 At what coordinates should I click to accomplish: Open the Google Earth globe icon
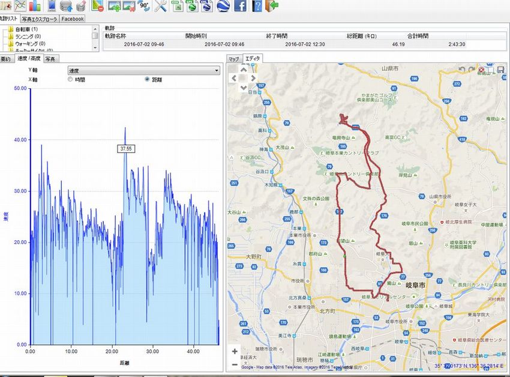click(223, 5)
